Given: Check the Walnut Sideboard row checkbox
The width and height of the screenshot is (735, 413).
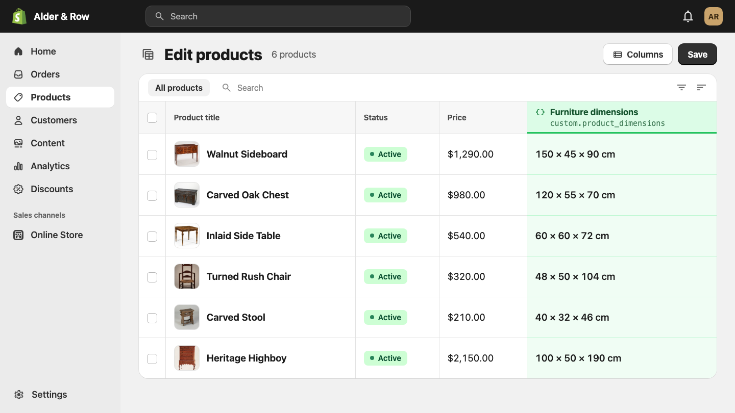Looking at the screenshot, I should [152, 154].
